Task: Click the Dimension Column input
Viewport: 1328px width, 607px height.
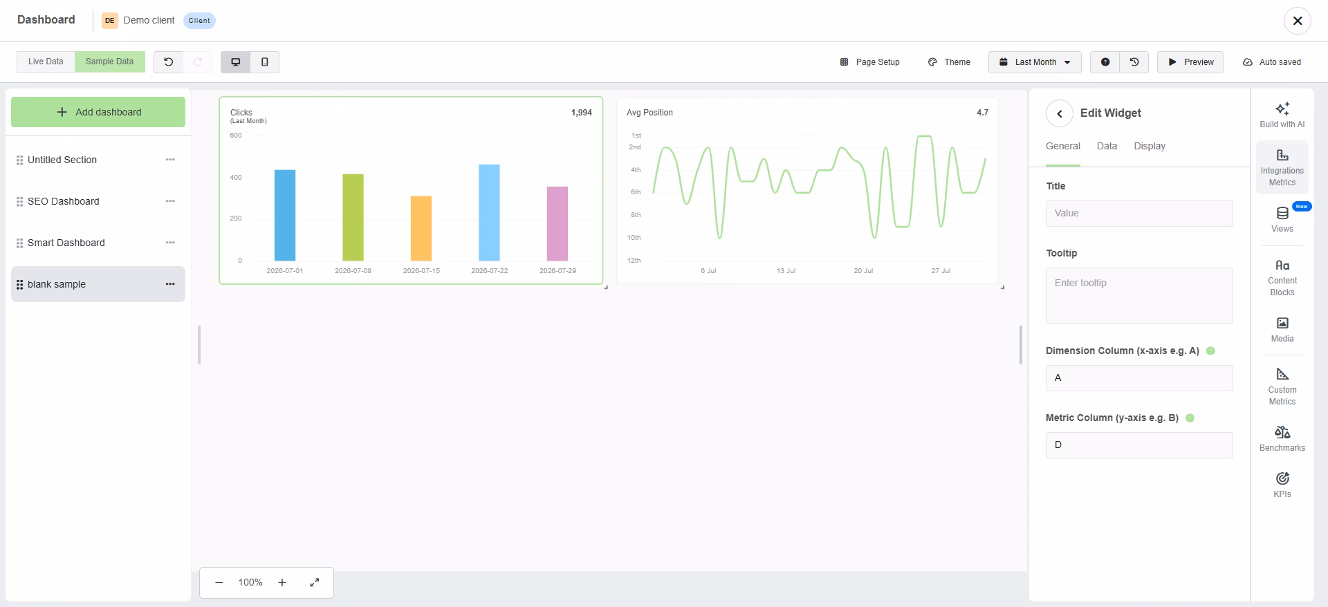Action: (1139, 377)
